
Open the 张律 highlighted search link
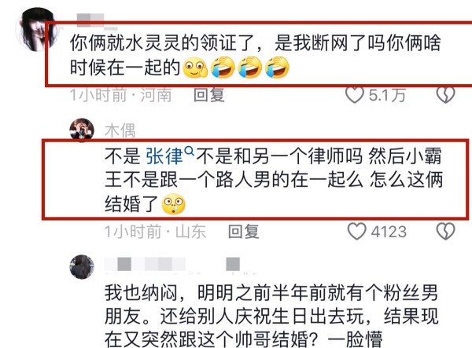pyautogui.click(x=164, y=156)
